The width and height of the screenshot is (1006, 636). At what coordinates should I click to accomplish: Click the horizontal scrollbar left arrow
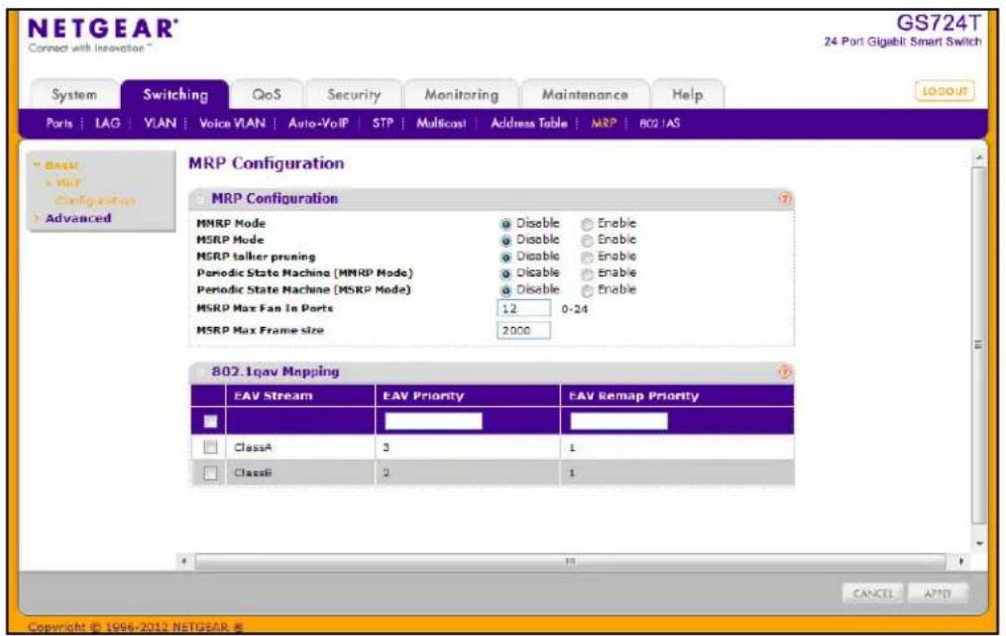(x=184, y=561)
